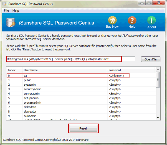Select the securityadmin user row

[81, 89]
